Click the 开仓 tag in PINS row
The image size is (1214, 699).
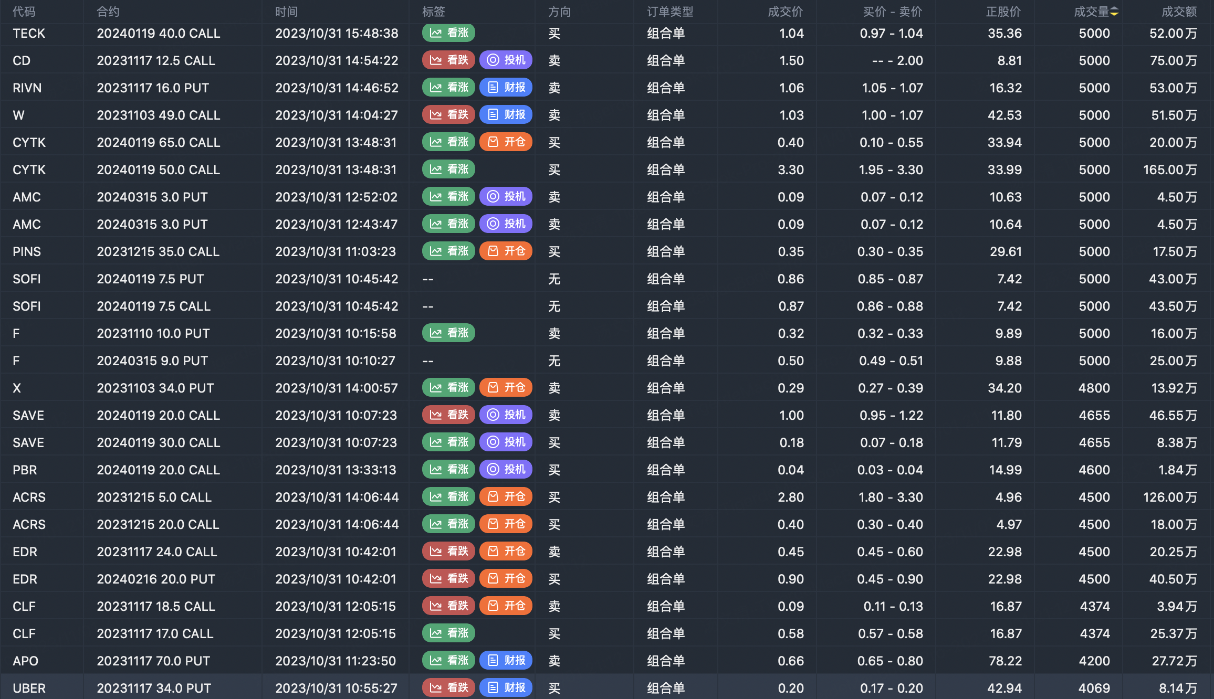[x=506, y=251]
